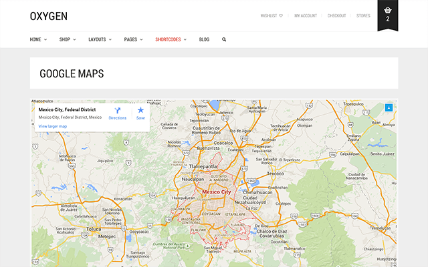Click the Directions arrow icon
The width and height of the screenshot is (428, 267).
pyautogui.click(x=118, y=110)
